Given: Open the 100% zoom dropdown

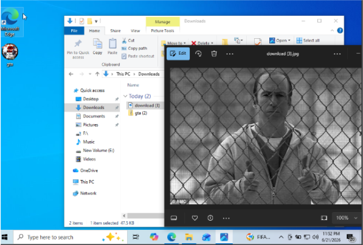Looking at the screenshot, I should pos(346,218).
